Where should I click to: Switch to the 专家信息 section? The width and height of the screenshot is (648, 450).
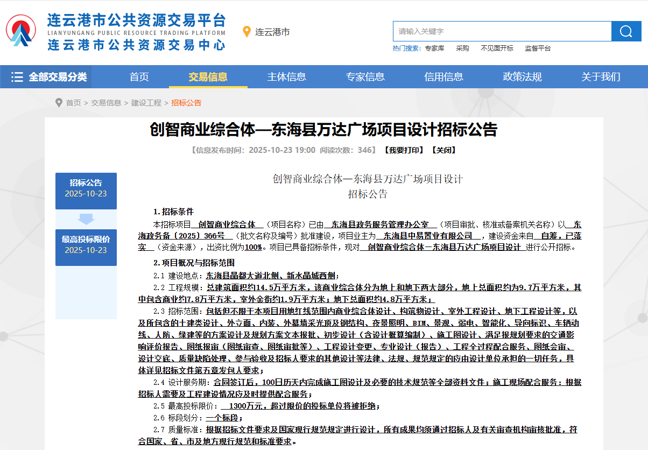[366, 76]
